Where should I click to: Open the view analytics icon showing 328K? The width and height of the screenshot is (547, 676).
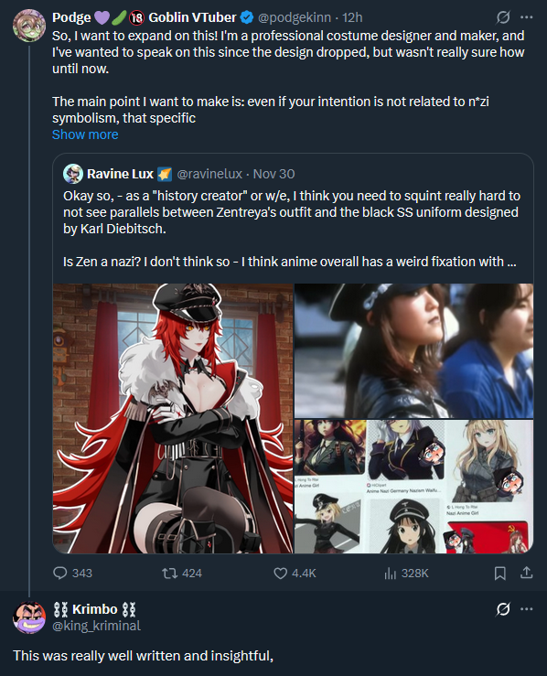(x=390, y=573)
